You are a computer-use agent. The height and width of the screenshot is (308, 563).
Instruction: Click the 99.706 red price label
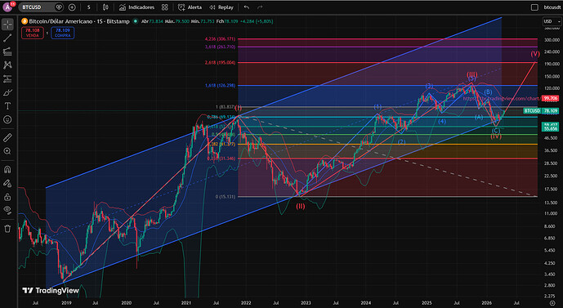pyautogui.click(x=551, y=98)
